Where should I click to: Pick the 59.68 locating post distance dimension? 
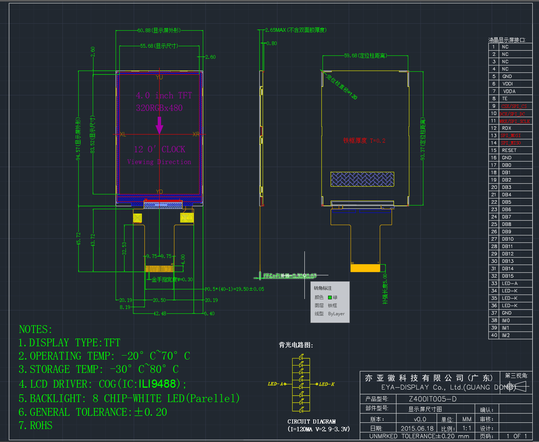pyautogui.click(x=365, y=55)
